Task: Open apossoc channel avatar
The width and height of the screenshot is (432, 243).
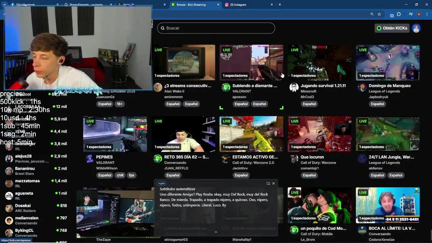Action: [226, 87]
